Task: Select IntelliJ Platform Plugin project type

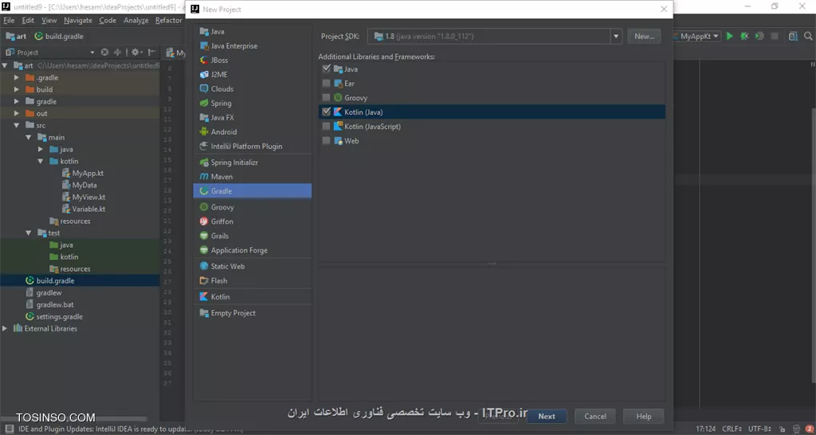Action: pyautogui.click(x=253, y=147)
